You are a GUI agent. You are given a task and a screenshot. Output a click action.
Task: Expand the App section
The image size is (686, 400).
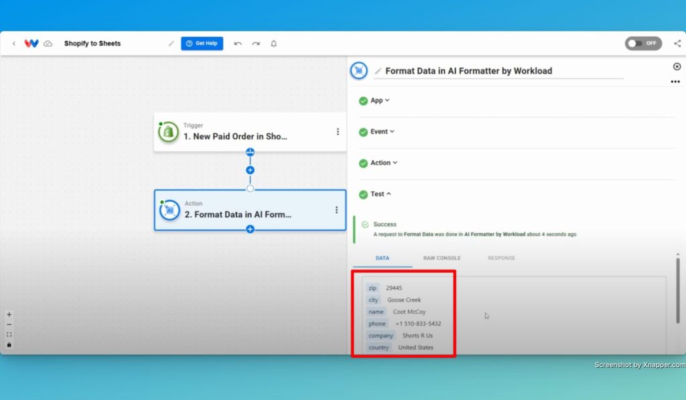380,101
